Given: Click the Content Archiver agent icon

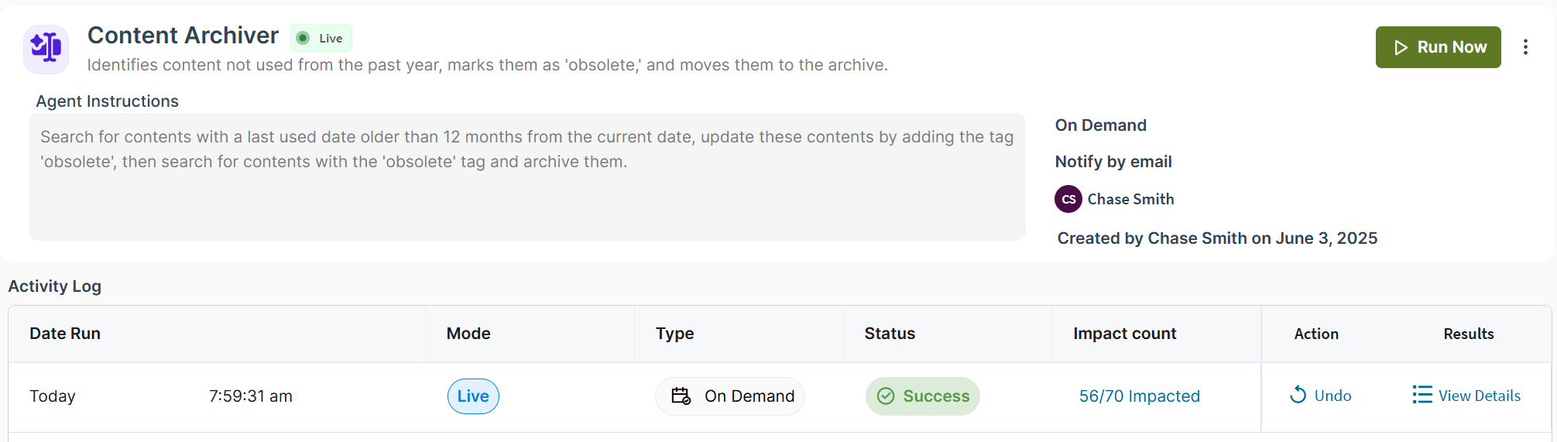Looking at the screenshot, I should [46, 49].
